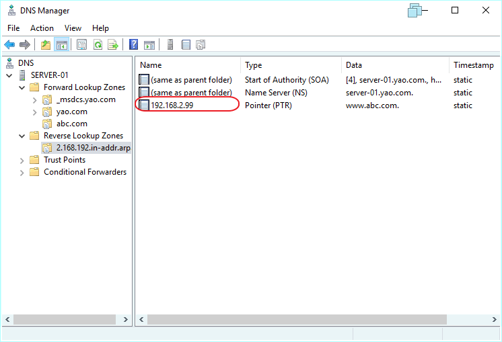Screen dimensions: 502x342
Task: Open the Action menu
Action: click(x=42, y=28)
